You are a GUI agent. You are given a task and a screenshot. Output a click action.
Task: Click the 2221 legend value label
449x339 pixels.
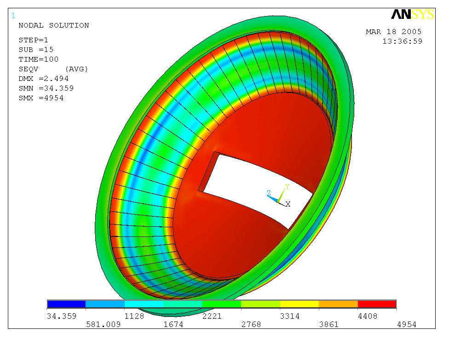tap(212, 316)
